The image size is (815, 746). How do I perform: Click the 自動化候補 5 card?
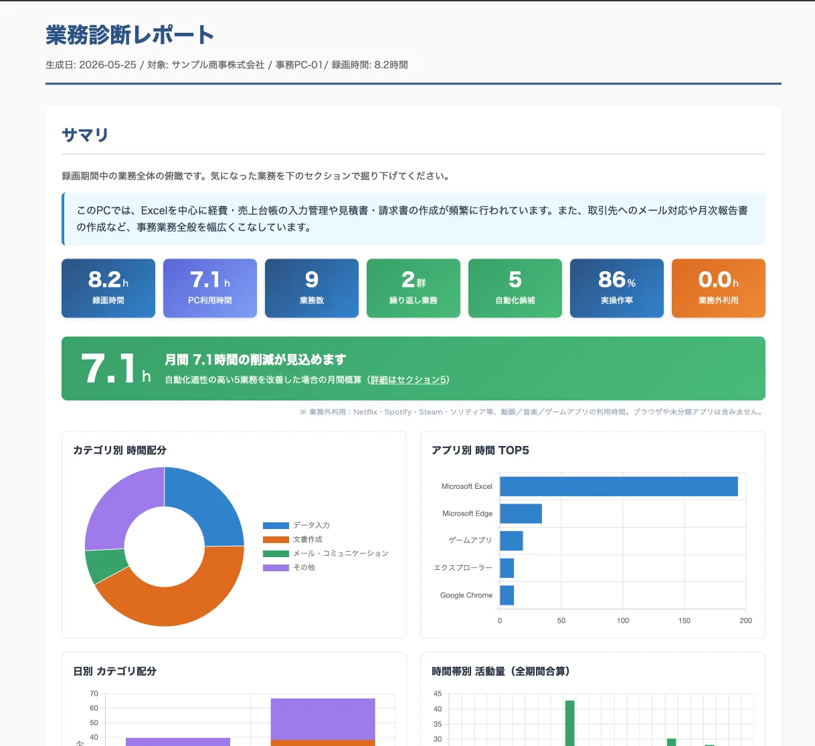pyautogui.click(x=515, y=288)
